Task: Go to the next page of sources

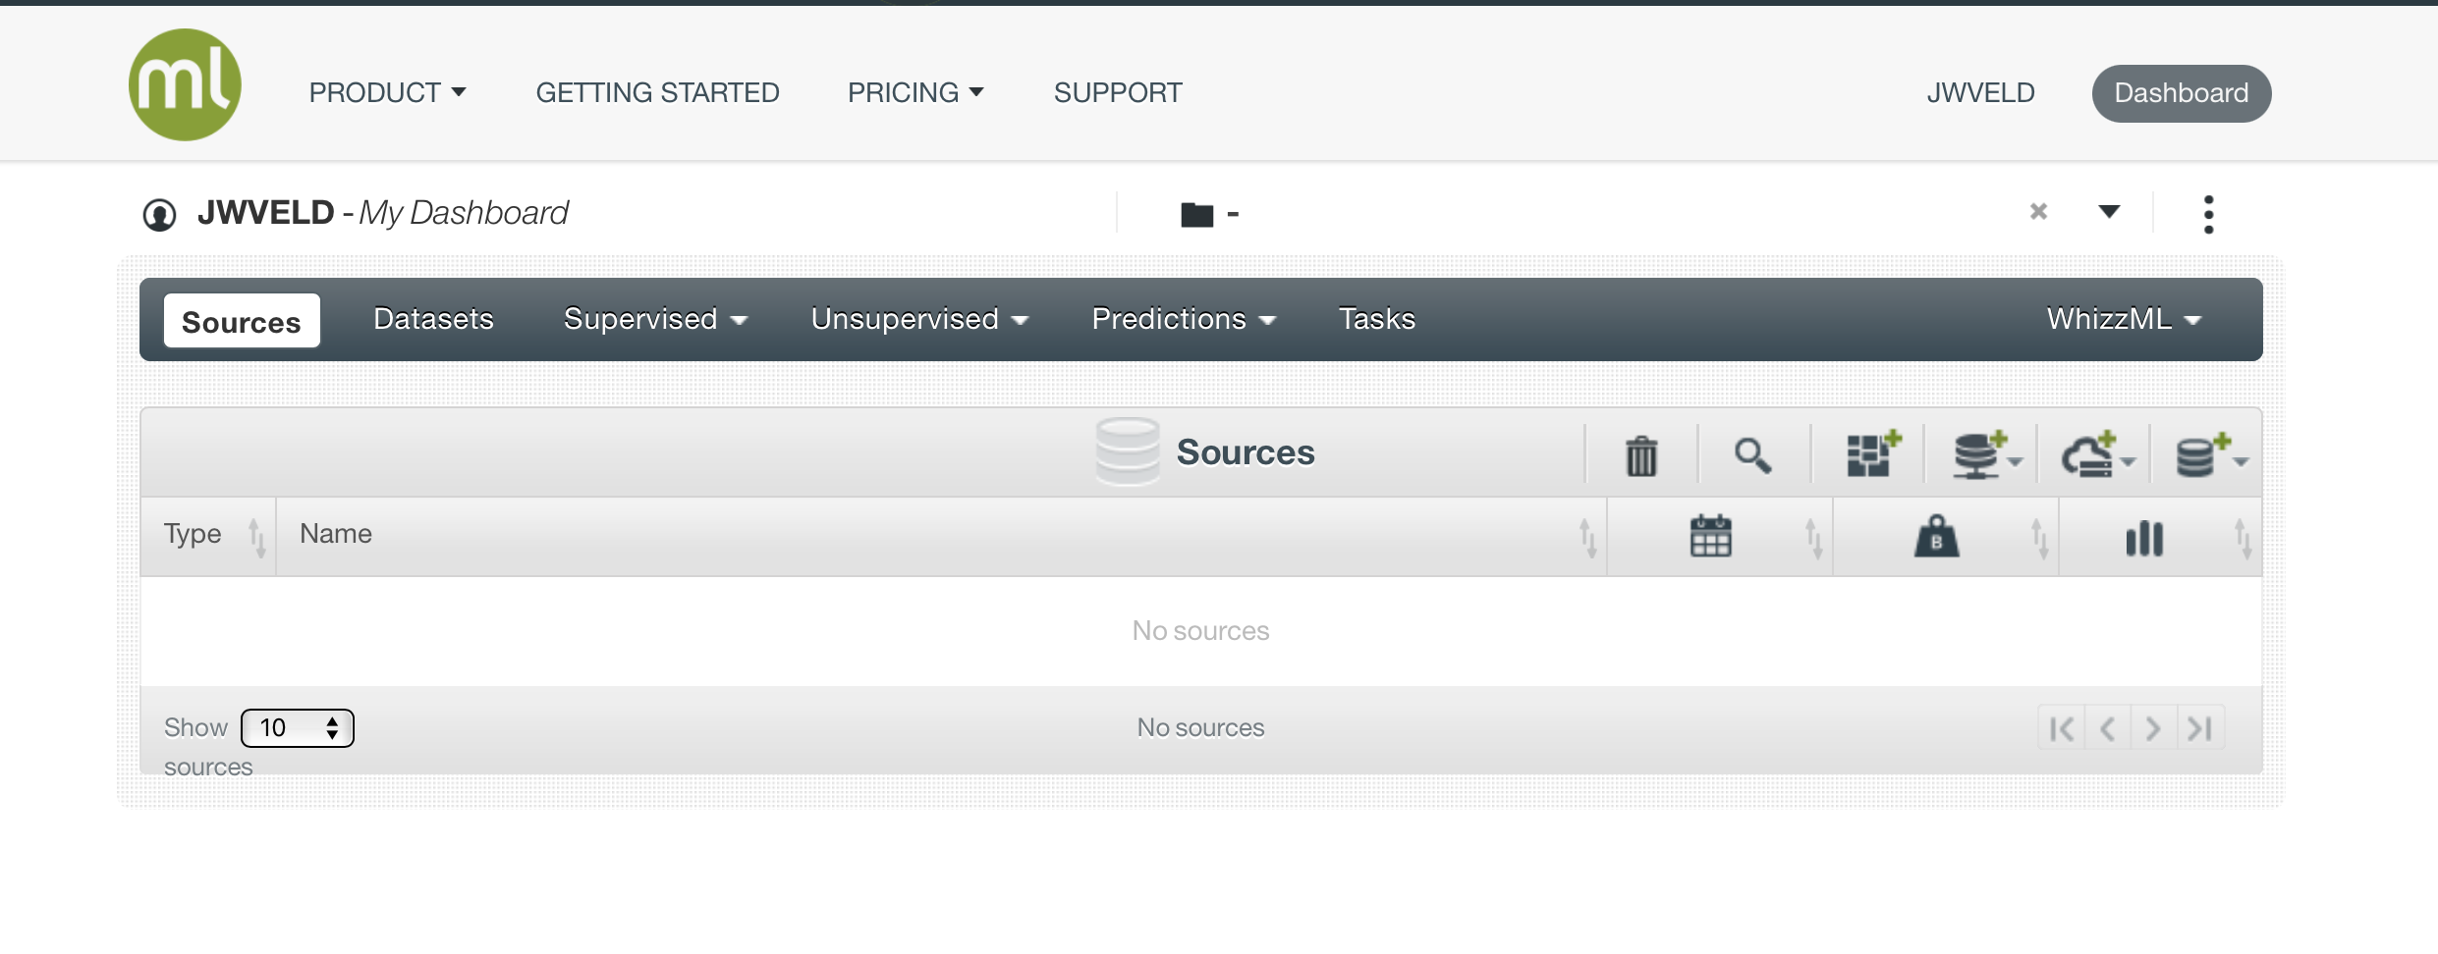Action: (2153, 728)
